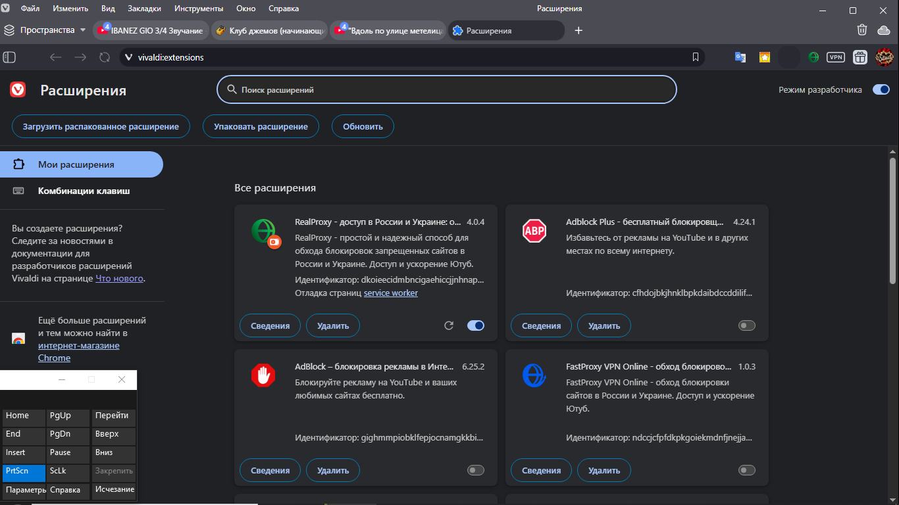Disable developer mode toggle
899x505 pixels.
[x=881, y=90]
